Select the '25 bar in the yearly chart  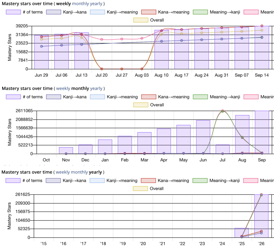(242, 233)
